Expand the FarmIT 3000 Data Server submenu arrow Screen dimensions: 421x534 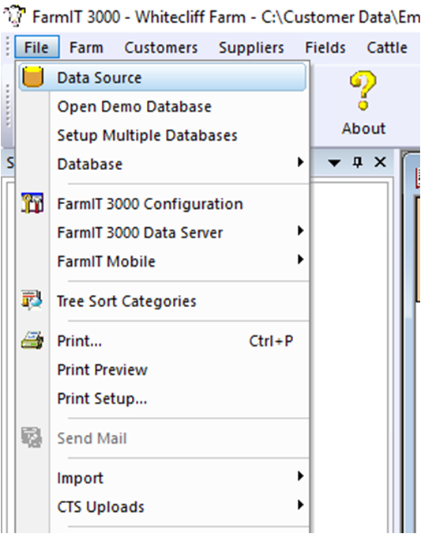[300, 231]
